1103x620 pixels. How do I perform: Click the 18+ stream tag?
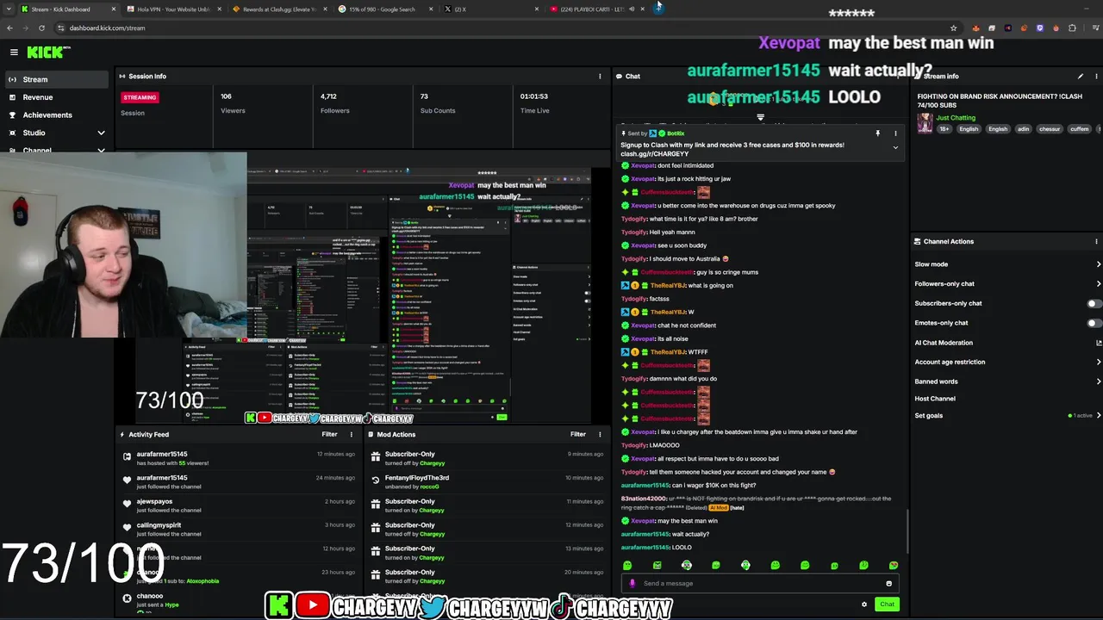click(x=944, y=129)
